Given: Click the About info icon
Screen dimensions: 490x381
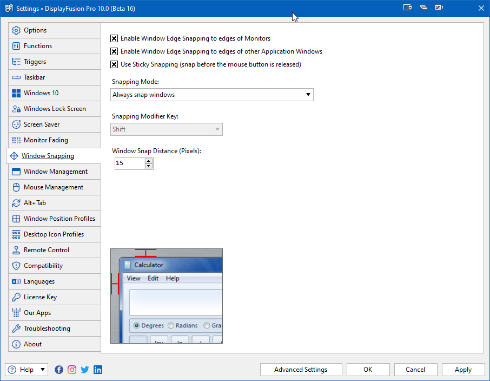Looking at the screenshot, I should (16, 344).
